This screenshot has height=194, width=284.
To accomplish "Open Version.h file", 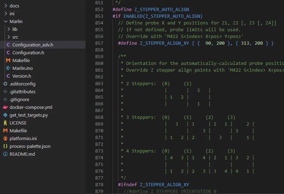I will tap(22, 76).
